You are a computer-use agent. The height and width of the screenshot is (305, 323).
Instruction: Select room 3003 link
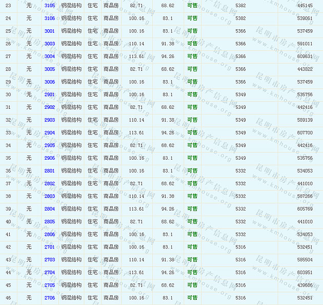pyautogui.click(x=50, y=44)
